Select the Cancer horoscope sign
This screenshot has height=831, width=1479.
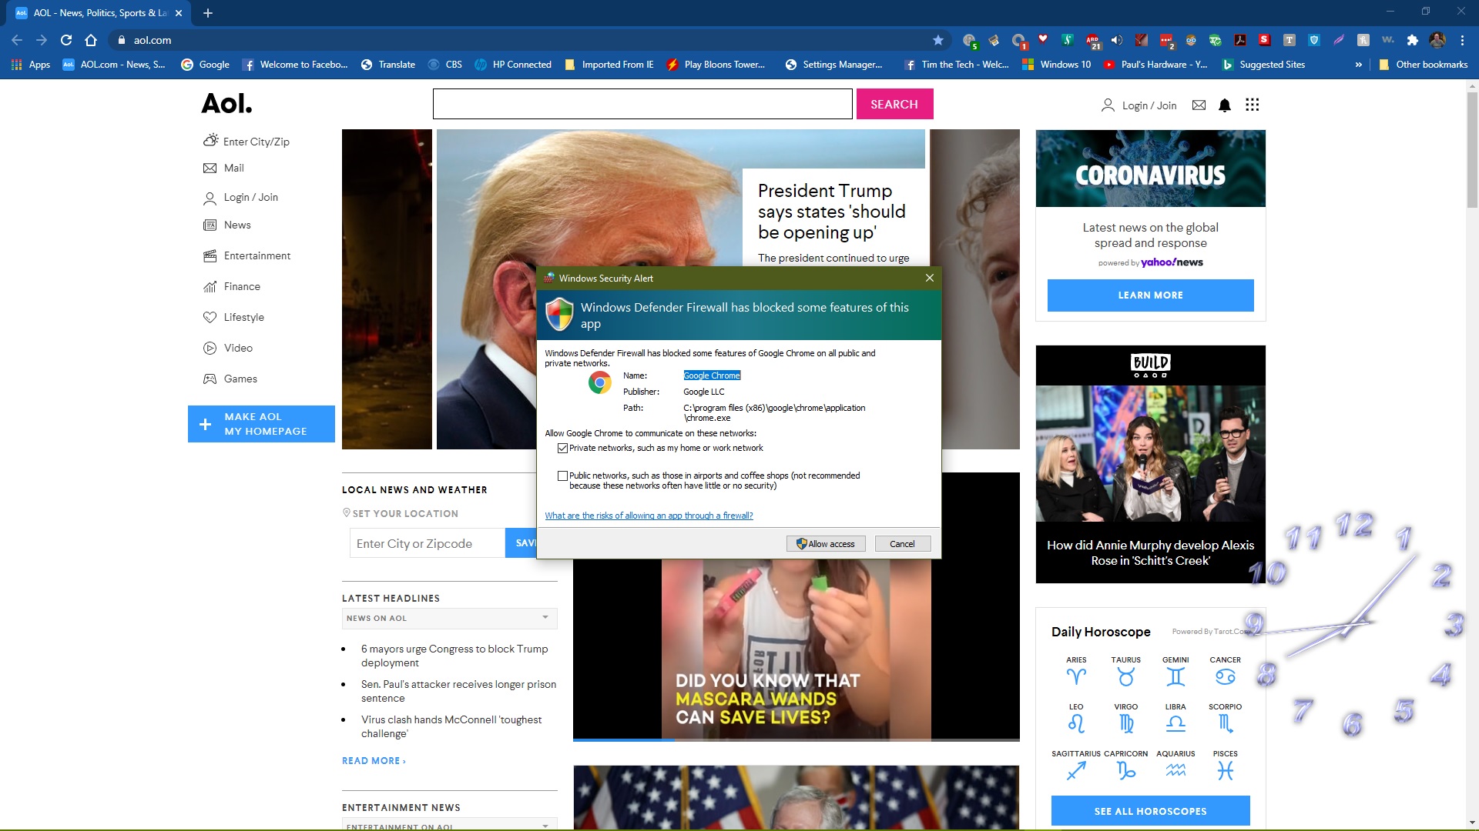coord(1225,671)
